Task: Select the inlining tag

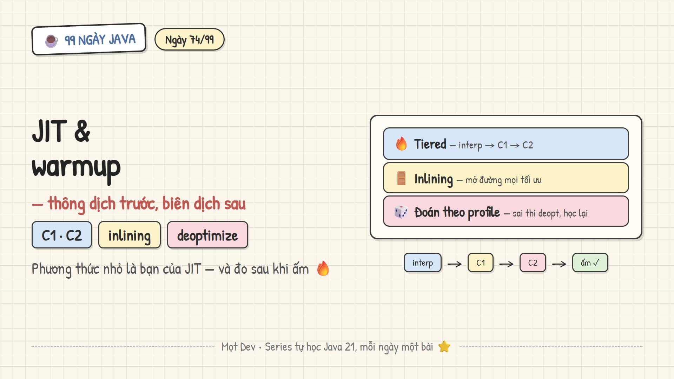Action: tap(130, 235)
